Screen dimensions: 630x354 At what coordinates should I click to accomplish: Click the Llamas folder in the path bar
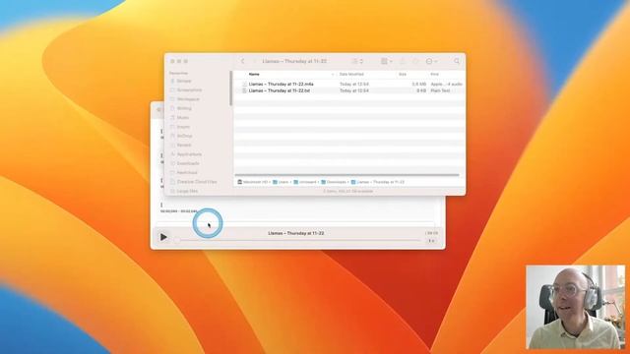(x=378, y=182)
